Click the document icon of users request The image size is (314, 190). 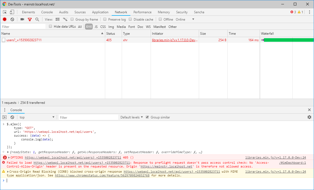click(4, 40)
